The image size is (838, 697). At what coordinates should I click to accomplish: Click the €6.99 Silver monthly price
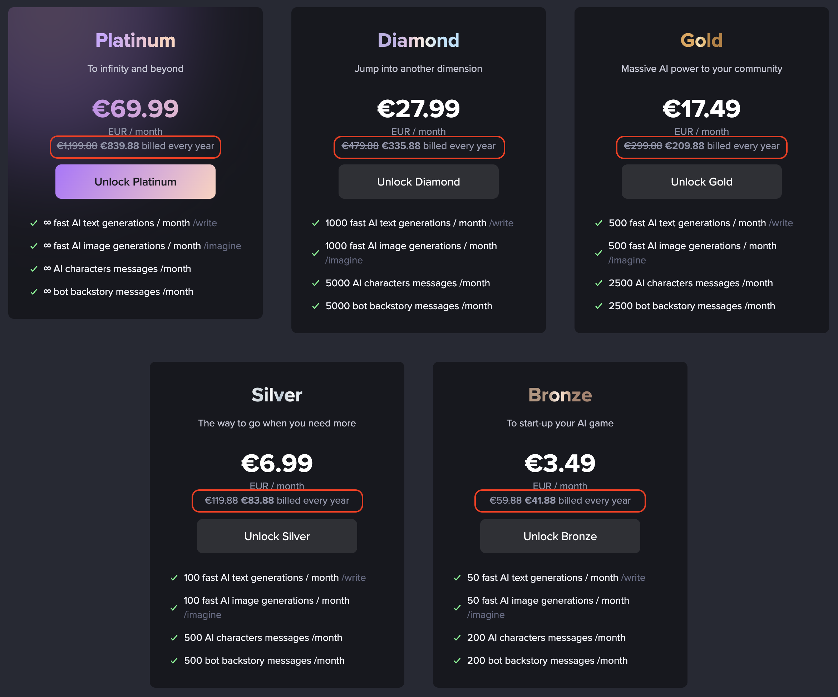[x=277, y=463]
